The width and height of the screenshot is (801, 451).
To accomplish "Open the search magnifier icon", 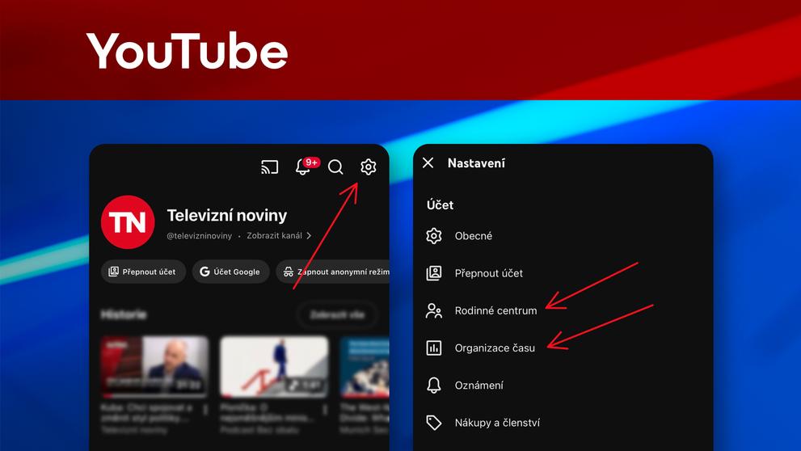I will [x=335, y=167].
